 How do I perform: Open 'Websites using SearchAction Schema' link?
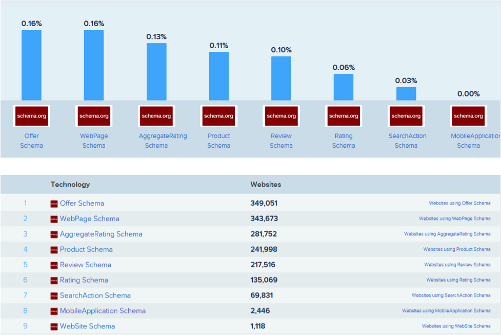click(451, 295)
